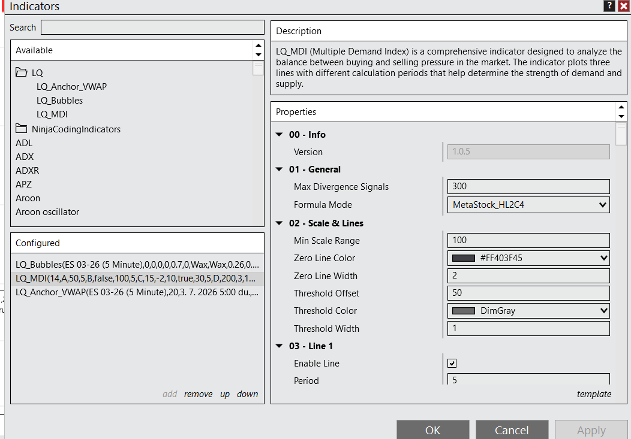Image resolution: width=631 pixels, height=439 pixels.
Task: Open the LQ folder icon
Action: coord(22,72)
